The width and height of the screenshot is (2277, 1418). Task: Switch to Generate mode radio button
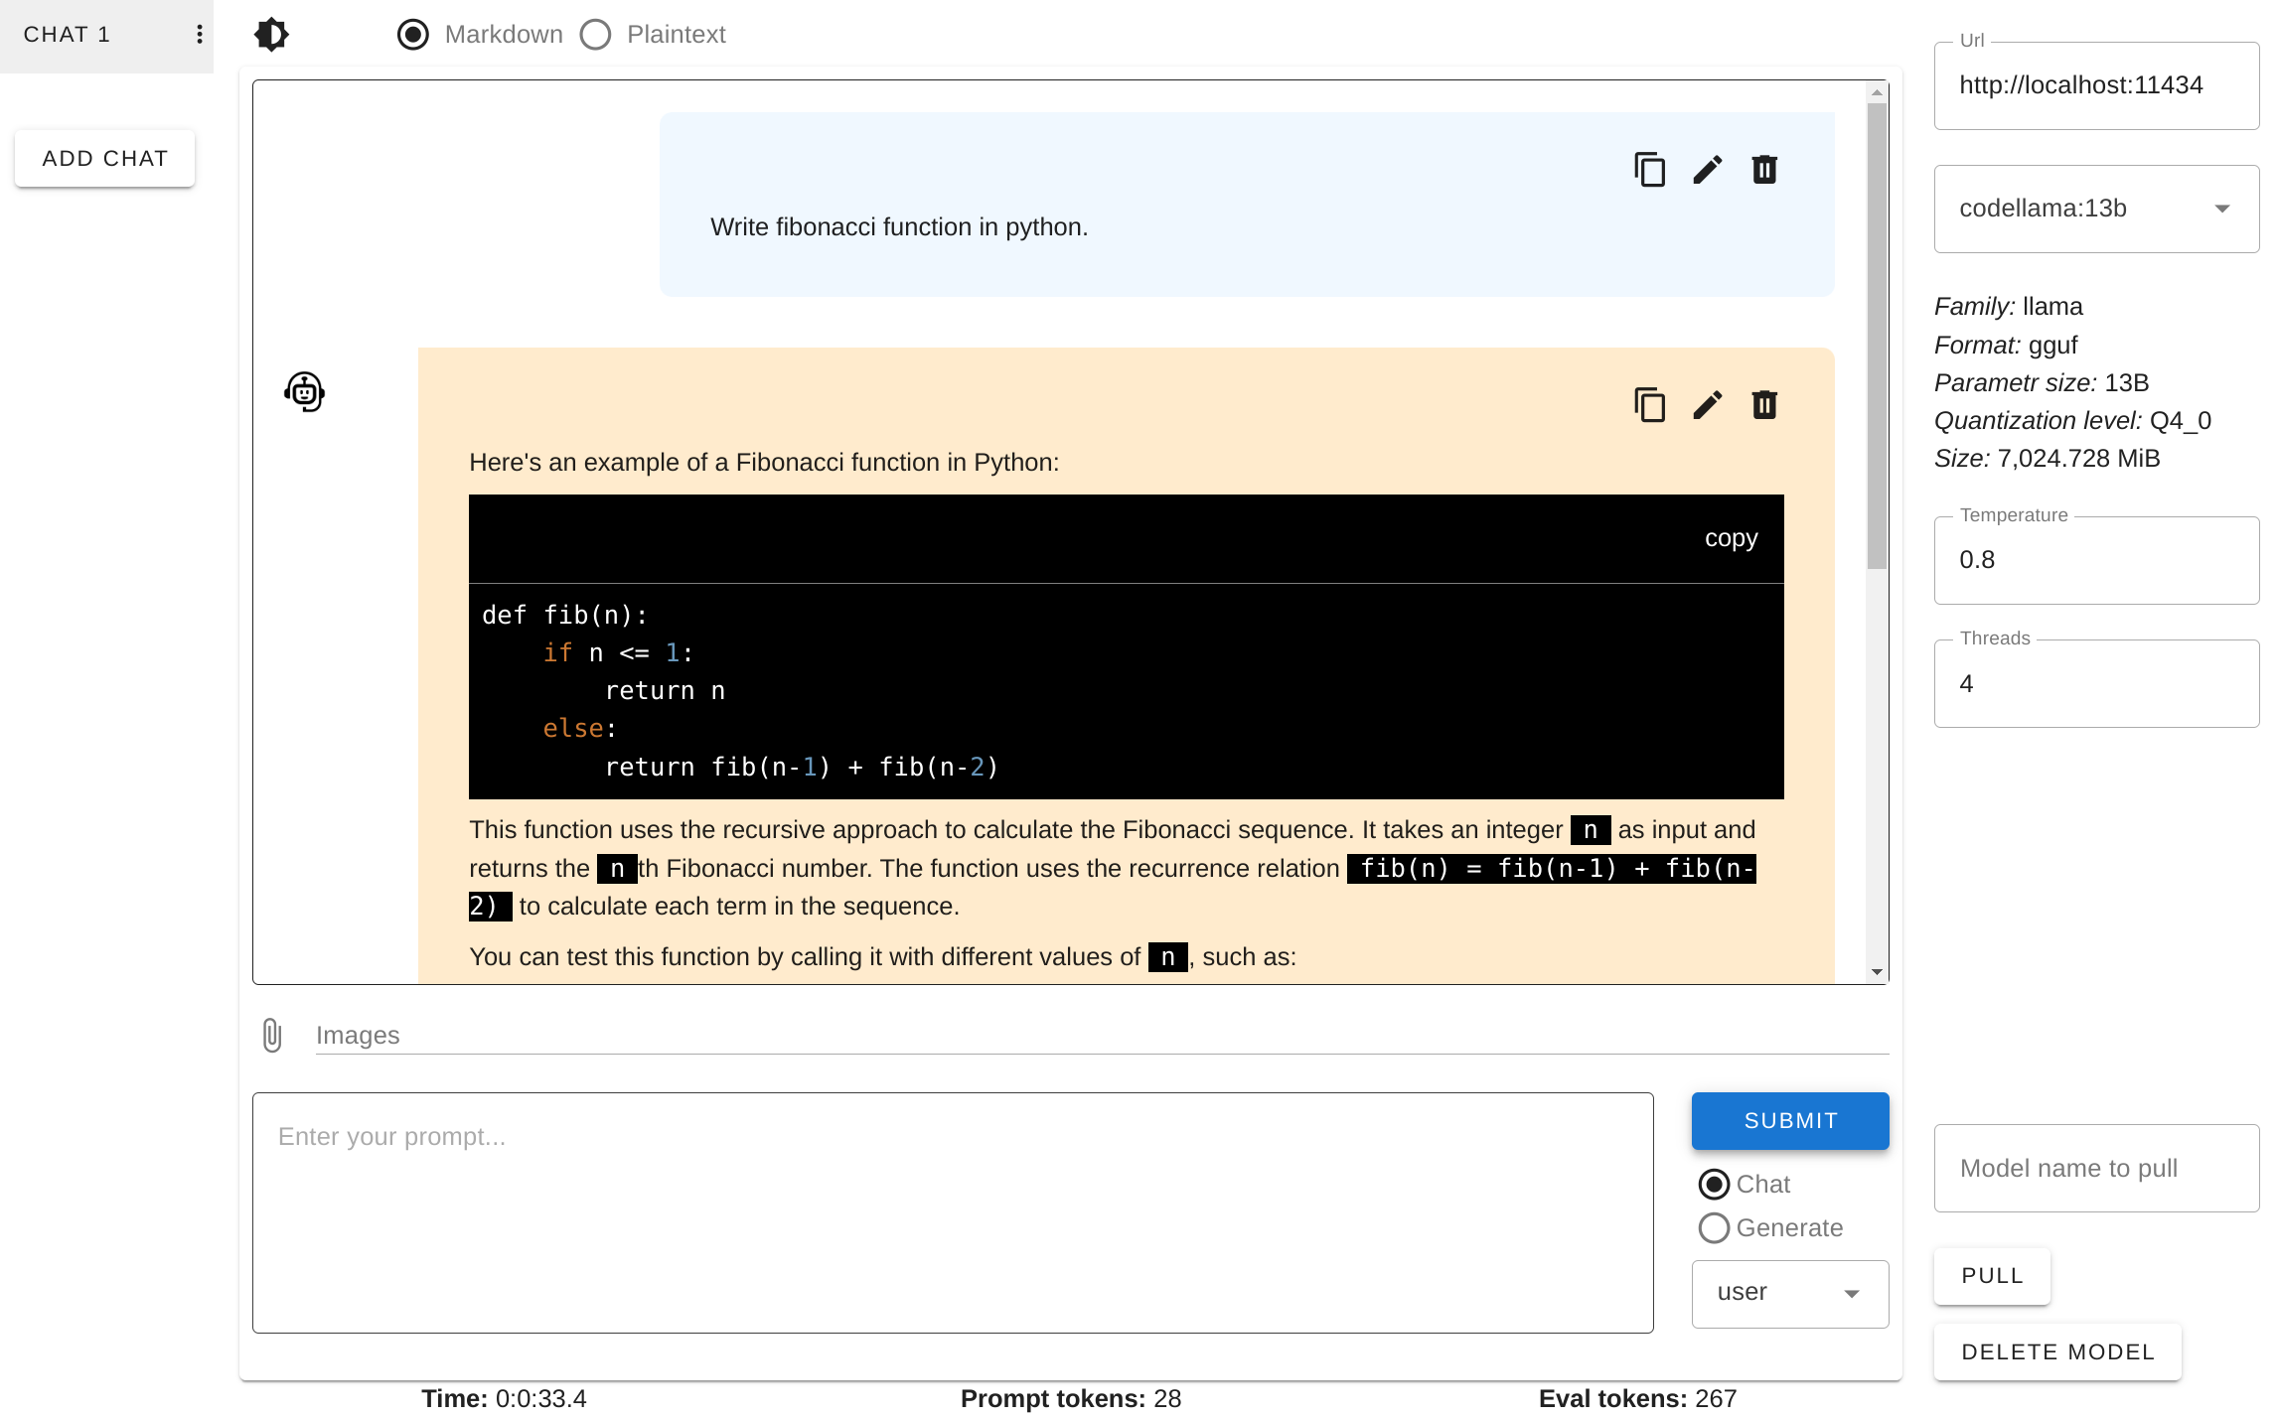click(x=1714, y=1228)
